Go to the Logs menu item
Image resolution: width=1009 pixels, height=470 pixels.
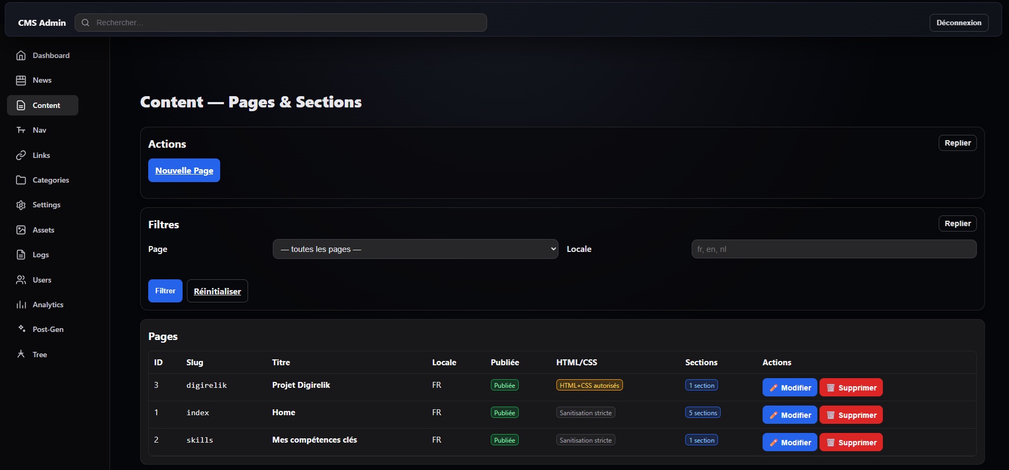tap(40, 255)
